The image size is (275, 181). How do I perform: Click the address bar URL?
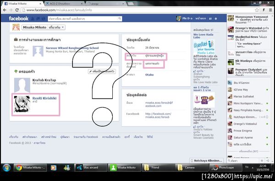pos(59,10)
